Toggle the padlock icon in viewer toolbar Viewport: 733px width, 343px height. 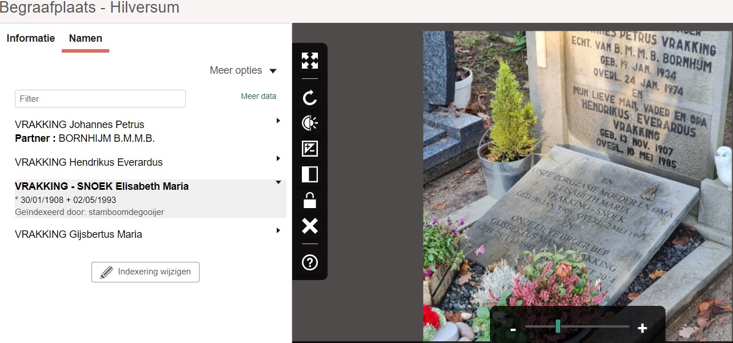click(309, 201)
